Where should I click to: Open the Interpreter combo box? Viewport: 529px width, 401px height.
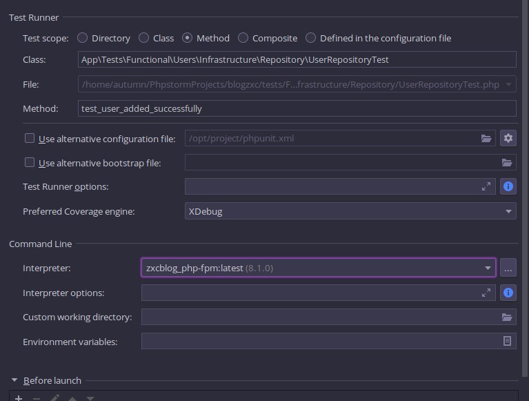point(319,268)
